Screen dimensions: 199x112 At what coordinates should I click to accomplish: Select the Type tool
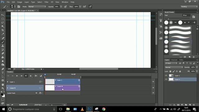click(x=3, y=73)
